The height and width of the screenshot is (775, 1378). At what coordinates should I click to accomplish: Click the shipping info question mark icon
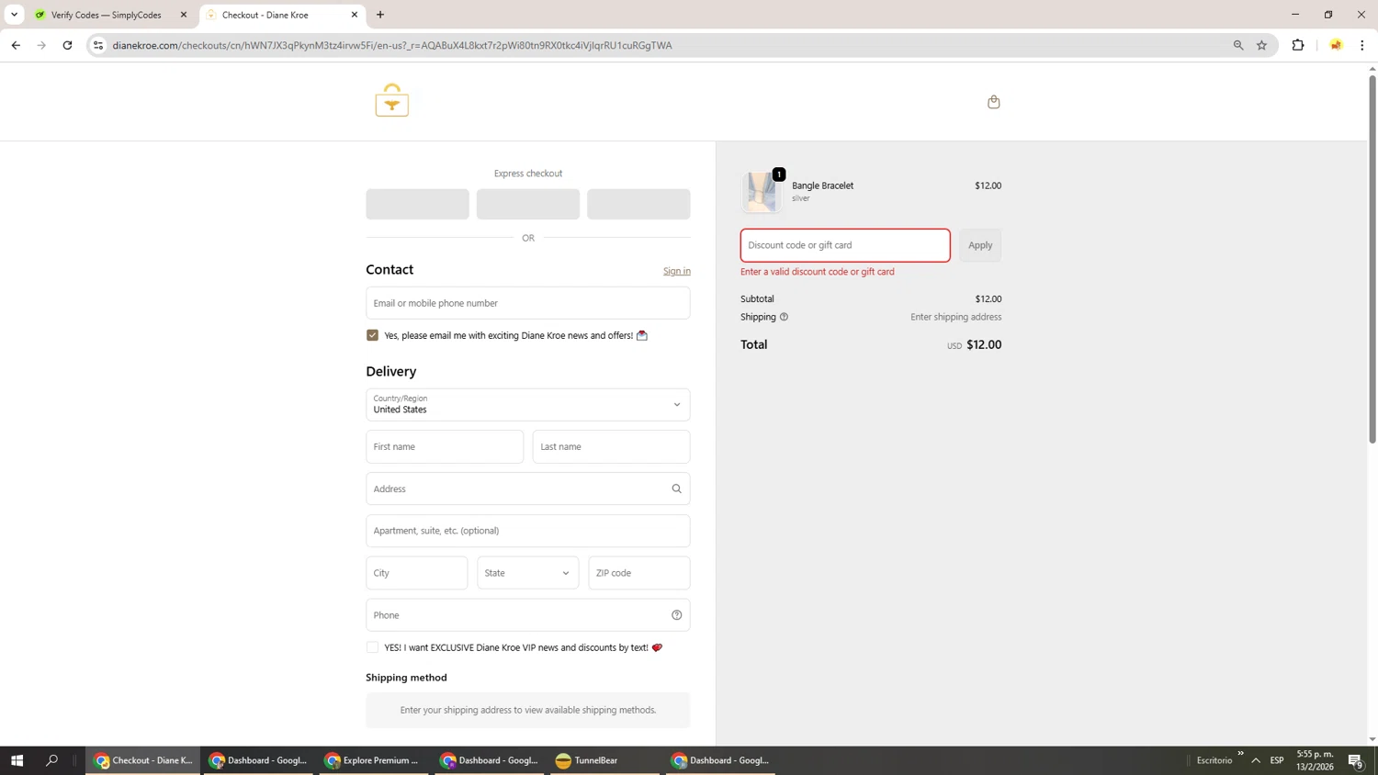point(784,317)
